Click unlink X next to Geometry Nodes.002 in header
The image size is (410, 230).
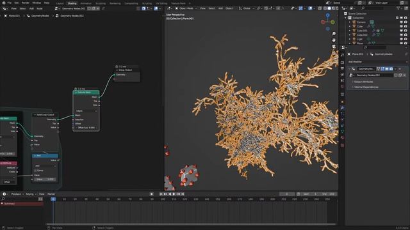point(98,8)
